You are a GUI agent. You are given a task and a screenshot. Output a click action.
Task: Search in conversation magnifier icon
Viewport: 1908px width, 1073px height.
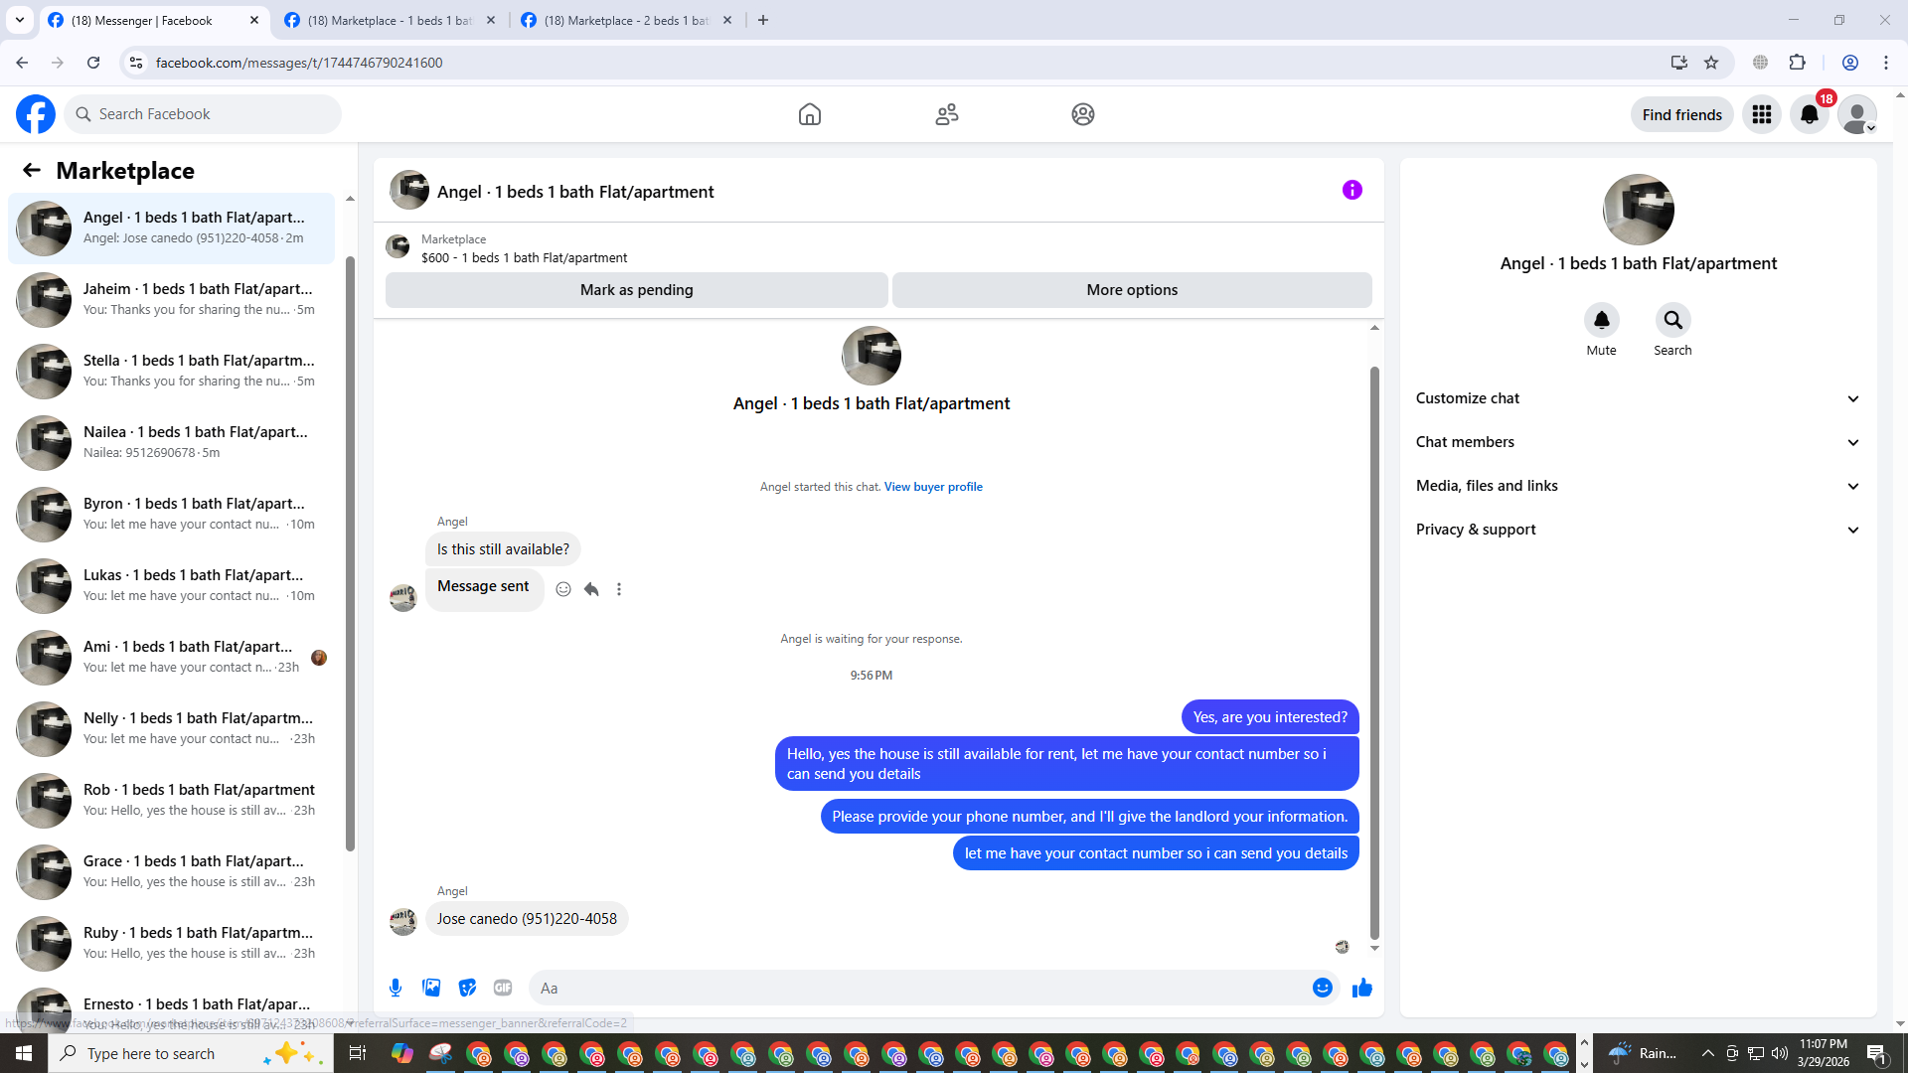(1673, 320)
